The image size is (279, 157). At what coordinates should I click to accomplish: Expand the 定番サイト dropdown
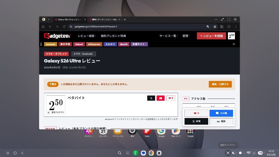click(x=139, y=44)
